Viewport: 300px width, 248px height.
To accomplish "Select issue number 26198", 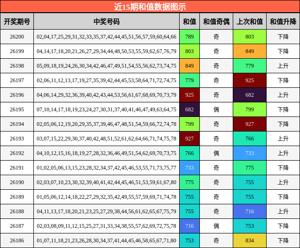I will click(x=17, y=66).
